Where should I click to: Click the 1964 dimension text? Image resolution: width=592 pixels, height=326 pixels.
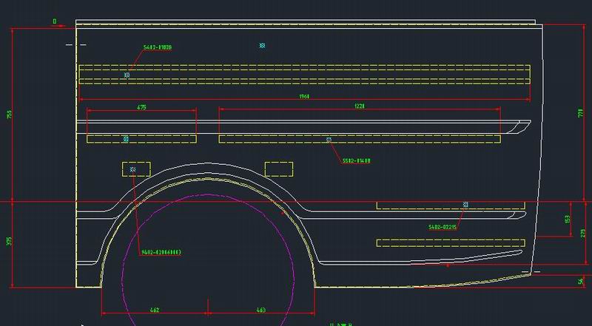304,96
